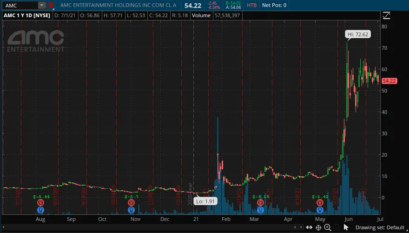The width and height of the screenshot is (409, 233).
Task: Click the 12/18/20 expiration date marker
Action: click(178, 195)
